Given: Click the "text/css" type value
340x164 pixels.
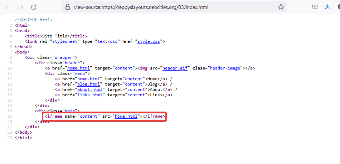Looking at the screenshot, I should point(108,41).
